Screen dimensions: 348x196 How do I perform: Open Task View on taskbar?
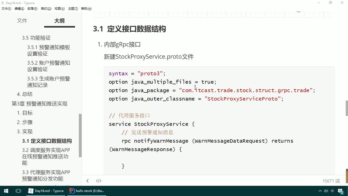click(18, 191)
